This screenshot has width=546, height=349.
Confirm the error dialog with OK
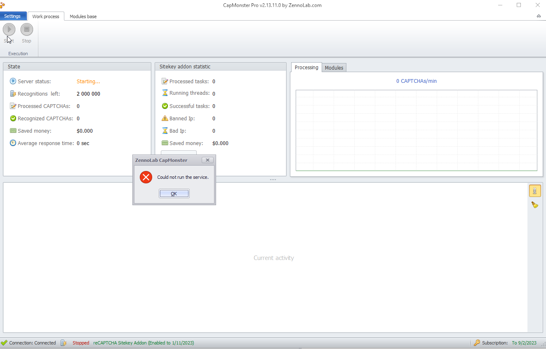tap(174, 194)
